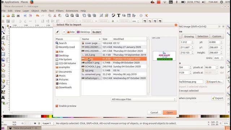The width and height of the screenshot is (231, 130).
Task: Open the zoom percent field stepper
Action: click(x=230, y=123)
